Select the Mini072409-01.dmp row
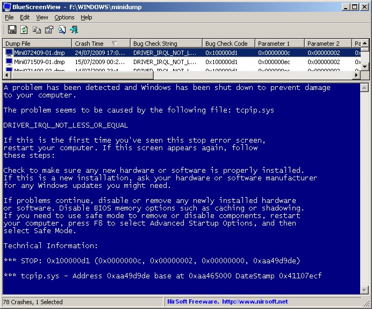This screenshot has height=309, width=372. tap(182, 53)
